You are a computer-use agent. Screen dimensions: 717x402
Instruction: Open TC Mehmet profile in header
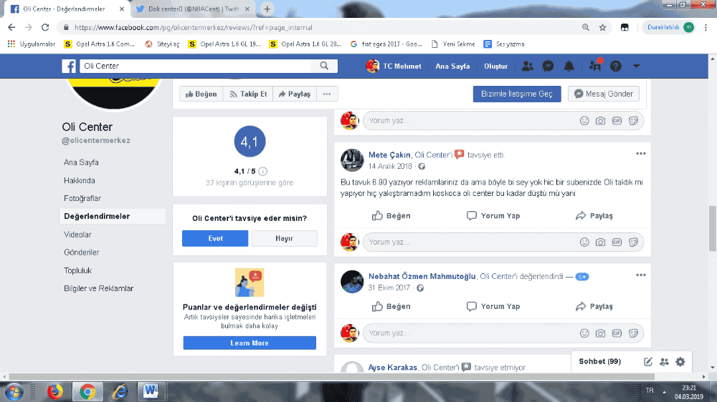[x=394, y=66]
